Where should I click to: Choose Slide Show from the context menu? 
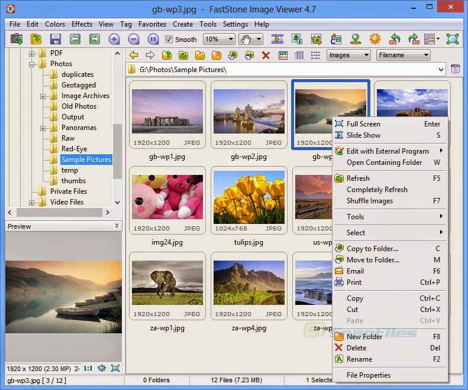363,135
